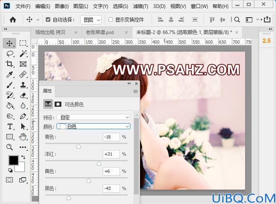Image resolution: width=276 pixels, height=204 pixels.
Task: Align horizontal centers icon
Action: (171, 20)
